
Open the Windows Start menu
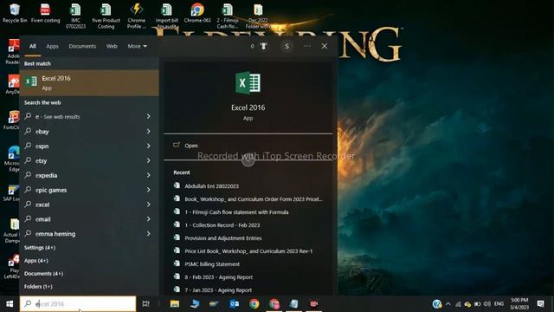click(10, 304)
